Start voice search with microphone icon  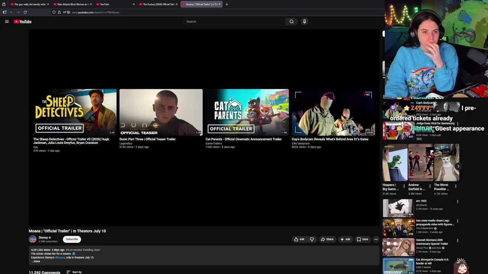[x=305, y=22]
